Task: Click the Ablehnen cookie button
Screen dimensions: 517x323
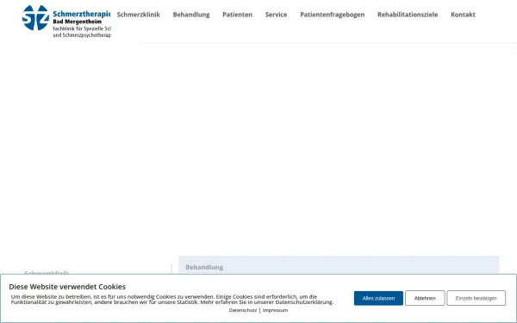Action: pos(425,298)
